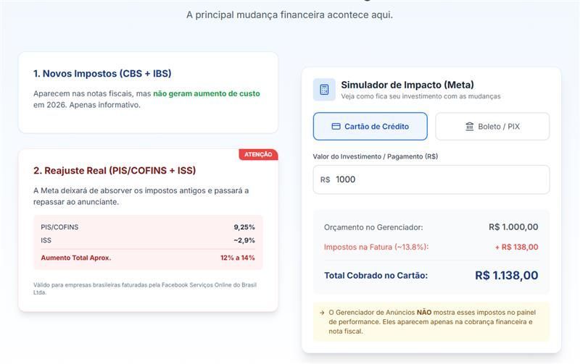Click the Aumento Total Aprox. row
The width and height of the screenshot is (580, 364).
tap(148, 258)
